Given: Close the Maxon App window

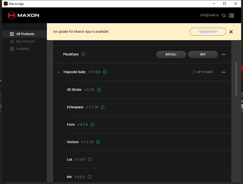Looking at the screenshot, I should coord(236,4).
